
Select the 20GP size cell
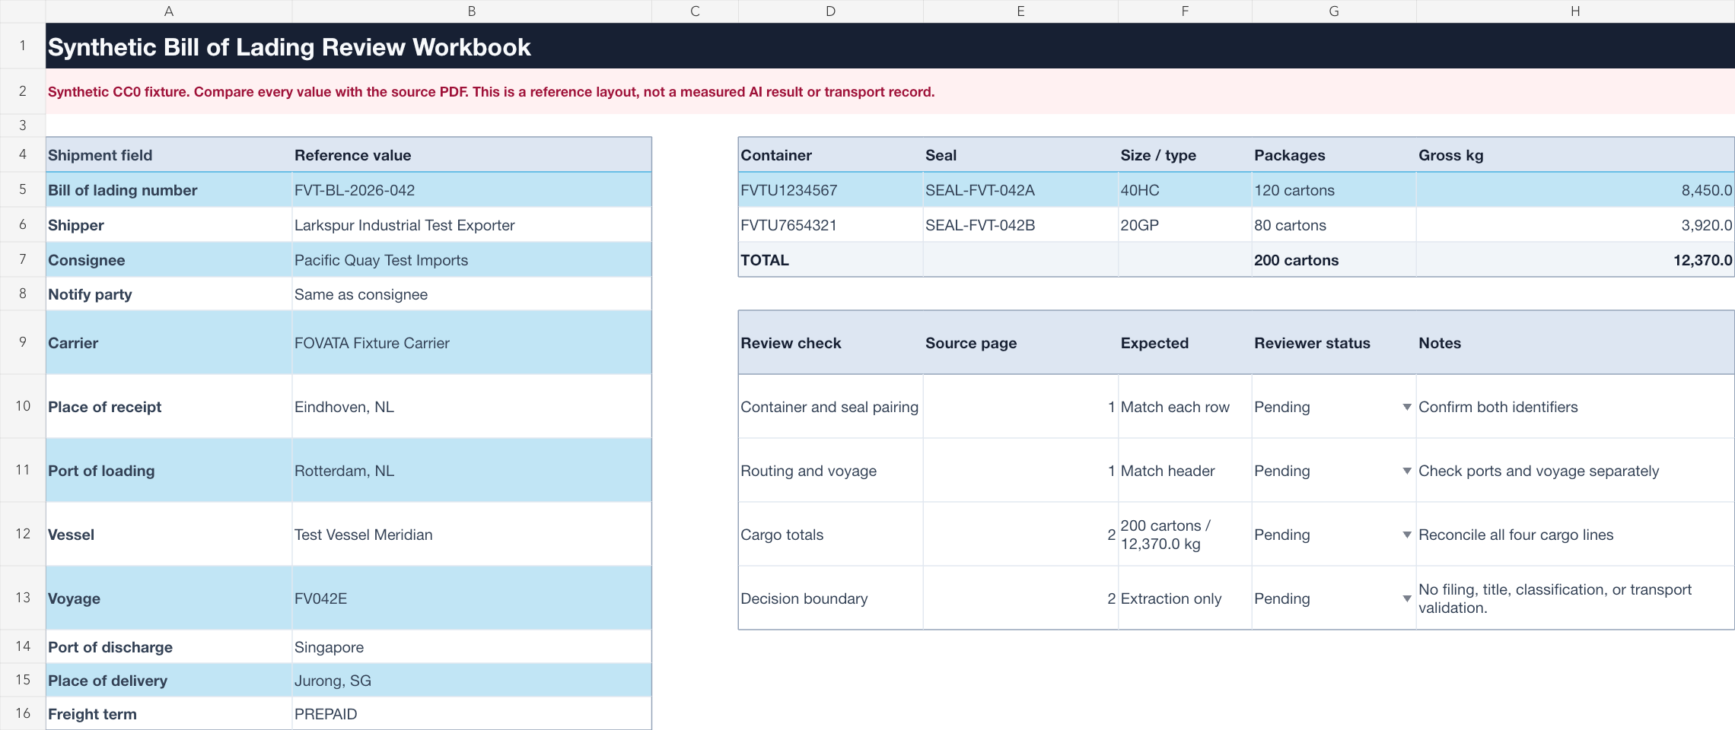tap(1185, 224)
